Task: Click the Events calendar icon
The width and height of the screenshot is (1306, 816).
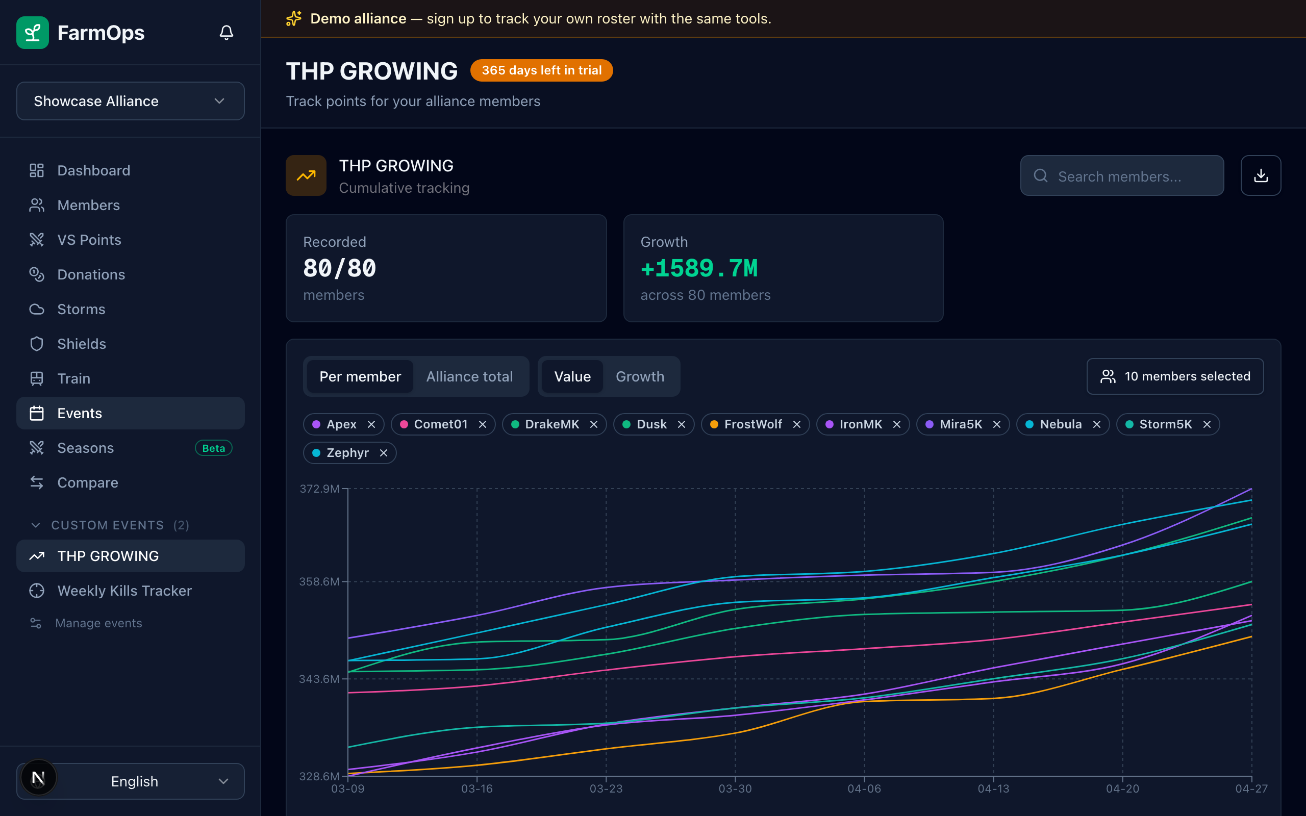Action: tap(37, 414)
